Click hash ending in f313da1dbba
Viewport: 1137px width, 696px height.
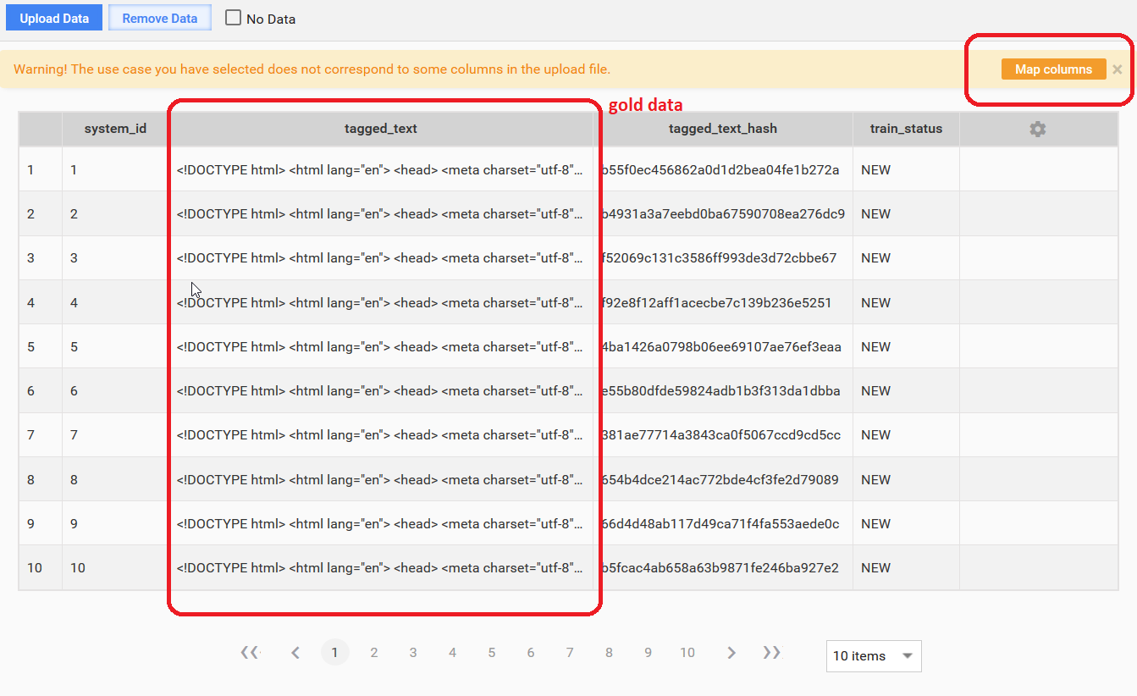[720, 390]
